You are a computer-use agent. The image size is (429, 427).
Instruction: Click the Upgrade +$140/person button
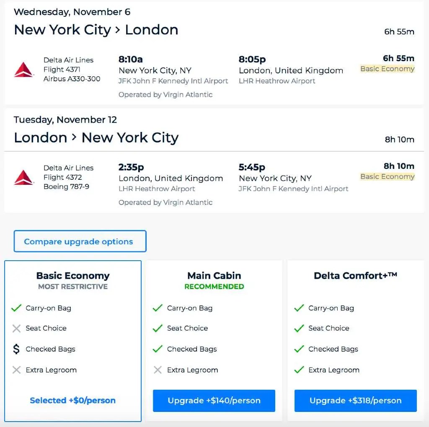click(x=214, y=401)
